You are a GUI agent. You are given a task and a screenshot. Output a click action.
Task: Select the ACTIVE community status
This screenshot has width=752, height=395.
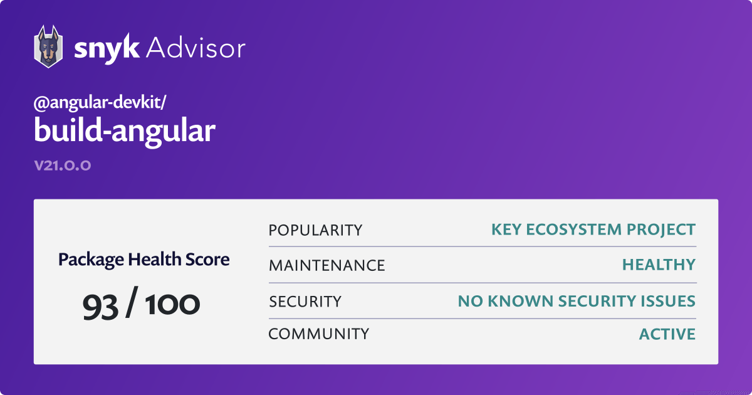click(x=667, y=335)
